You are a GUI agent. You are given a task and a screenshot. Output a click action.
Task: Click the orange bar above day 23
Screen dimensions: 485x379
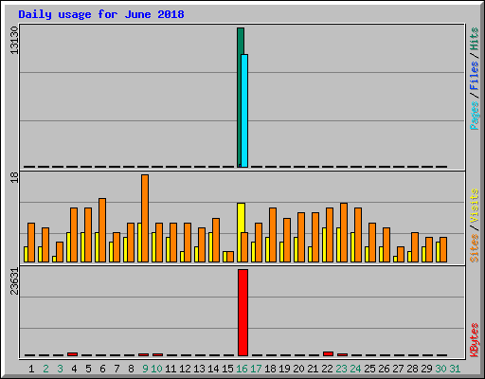(344, 232)
